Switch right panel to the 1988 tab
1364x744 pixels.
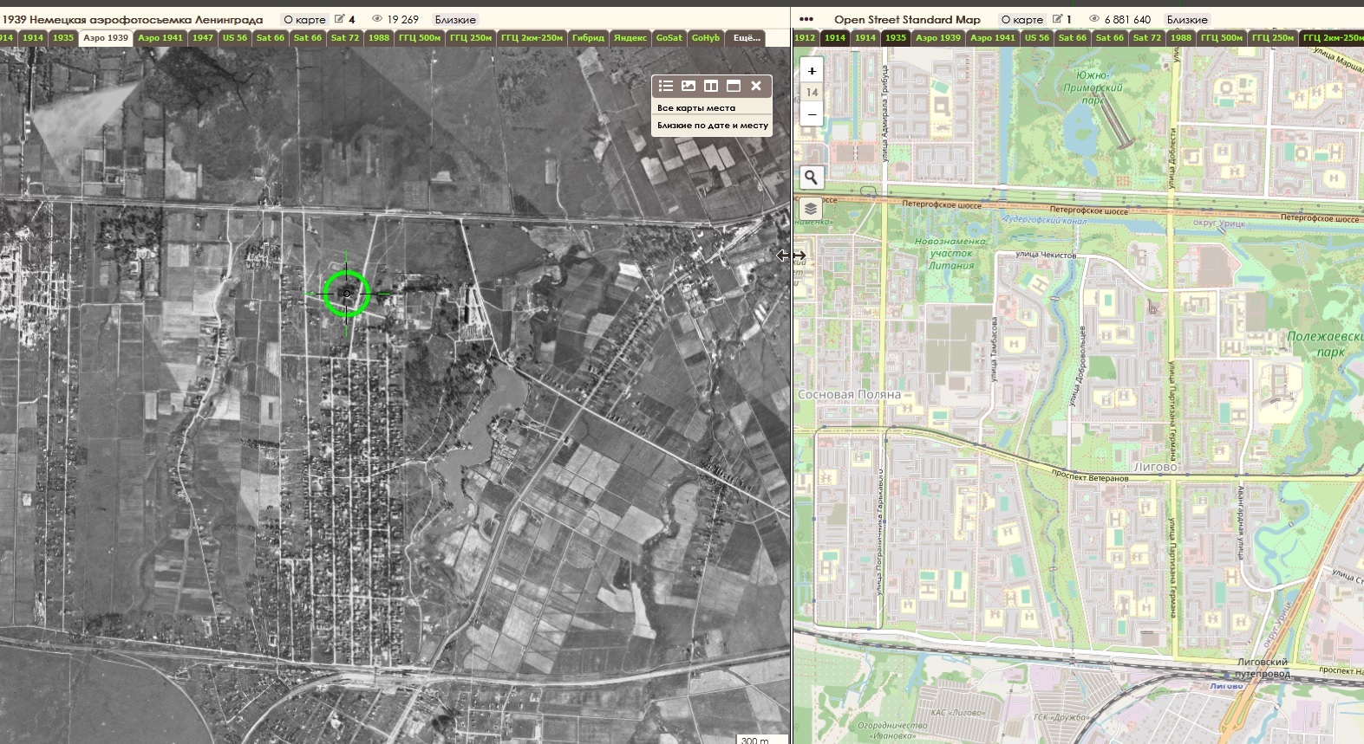[1181, 38]
